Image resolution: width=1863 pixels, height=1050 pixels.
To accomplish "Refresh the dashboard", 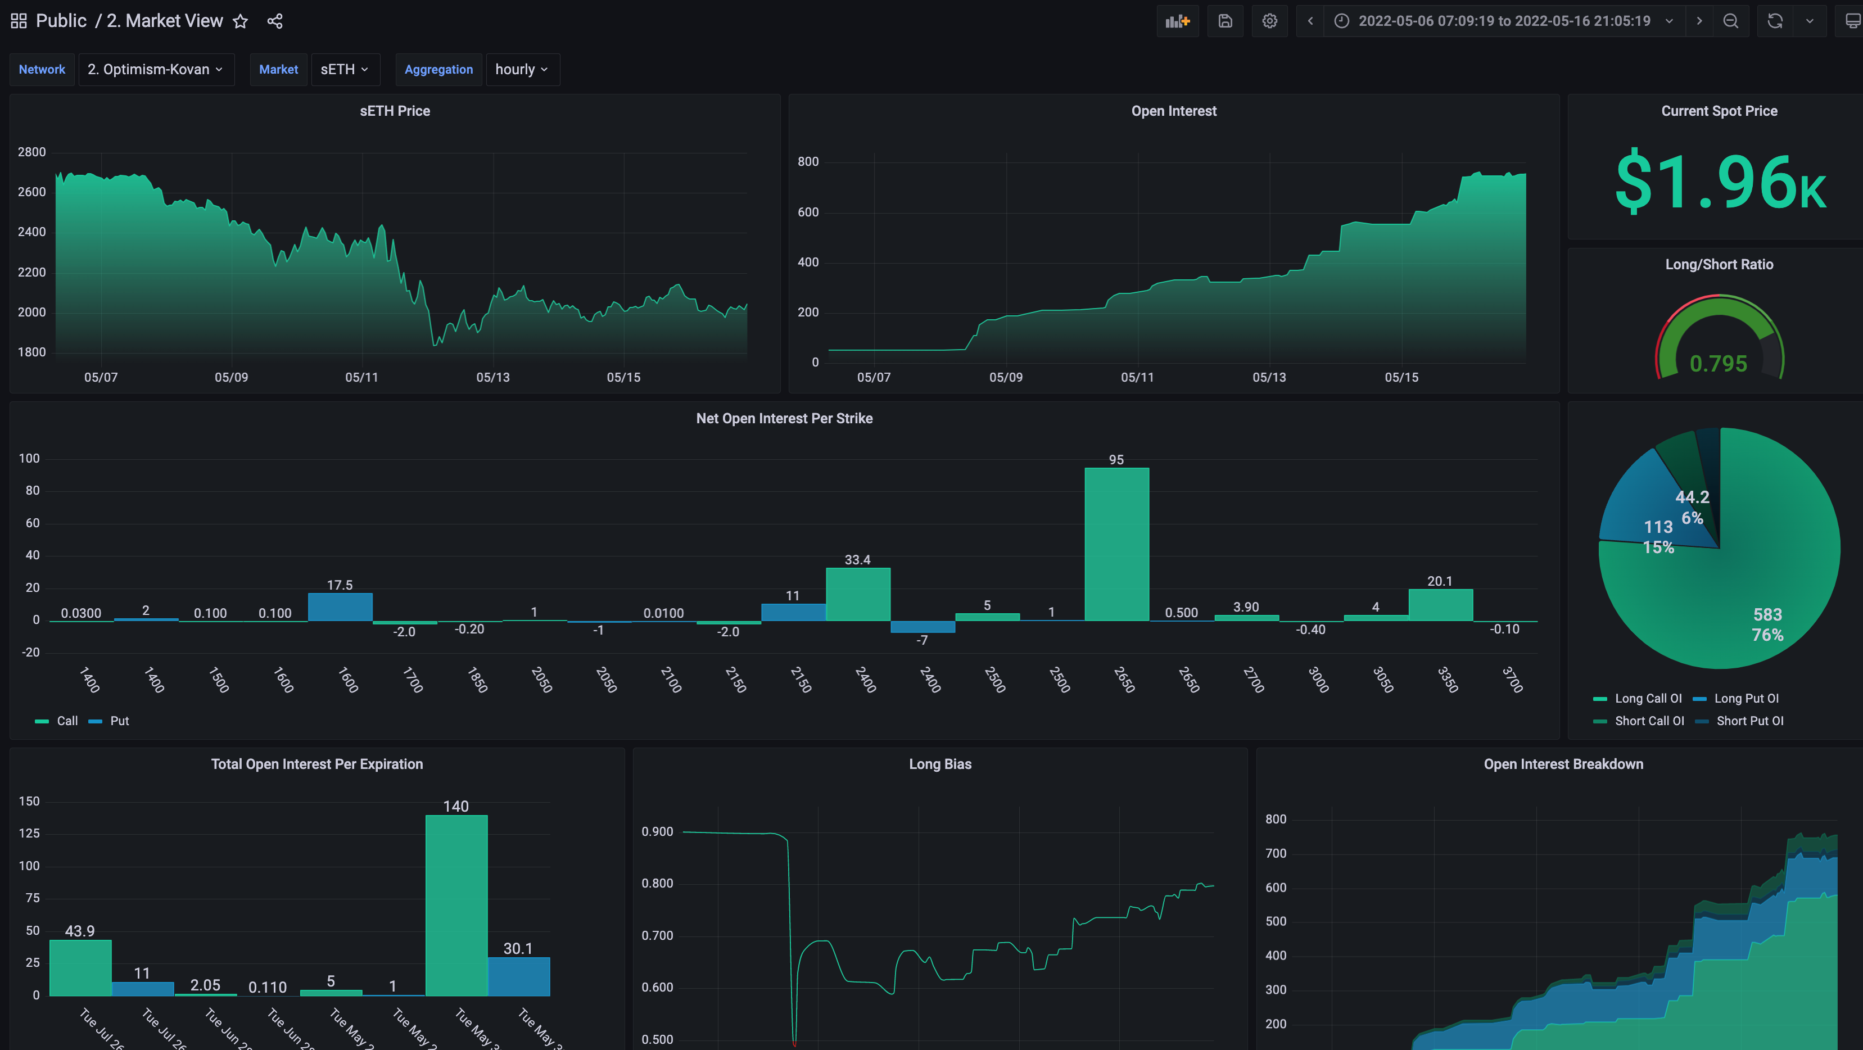I will (x=1775, y=21).
